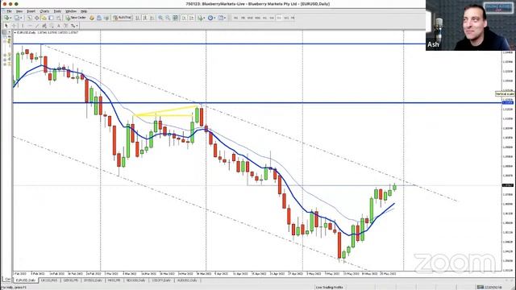The image size is (516, 290).
Task: Select the Fibonacci Retracement tool
Action: [x=51, y=26]
